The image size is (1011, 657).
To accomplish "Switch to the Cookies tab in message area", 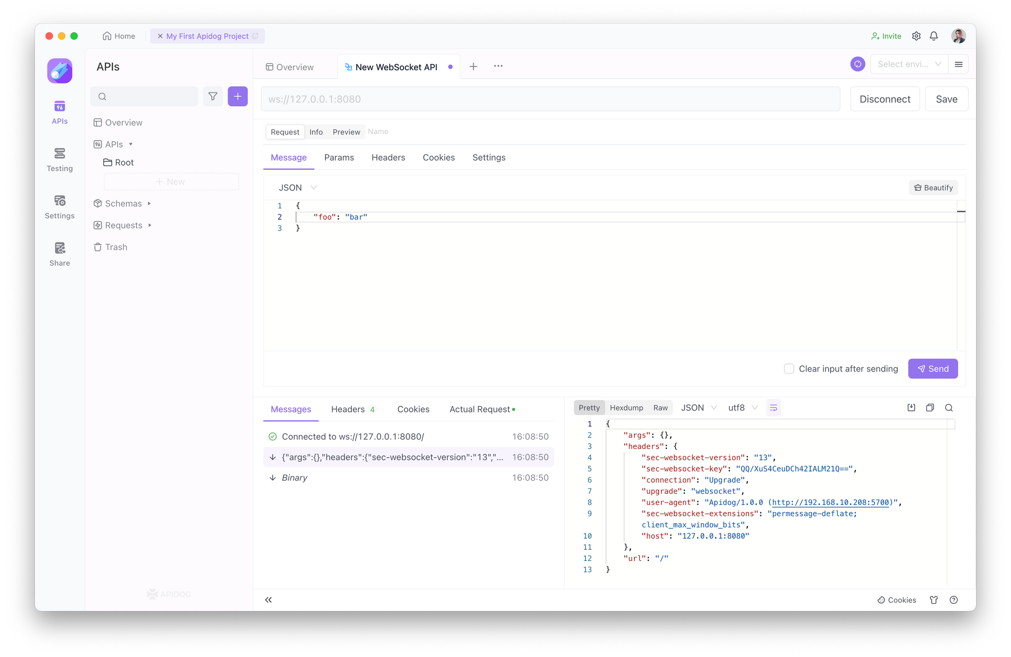I will coord(414,409).
